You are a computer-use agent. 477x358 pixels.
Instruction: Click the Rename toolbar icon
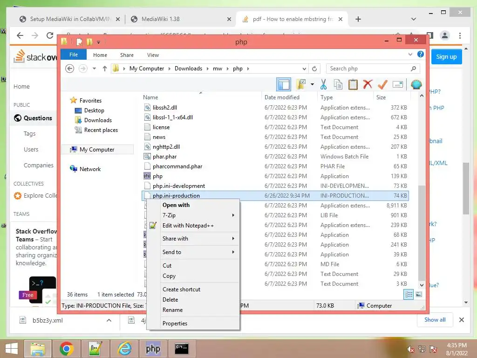tap(398, 84)
